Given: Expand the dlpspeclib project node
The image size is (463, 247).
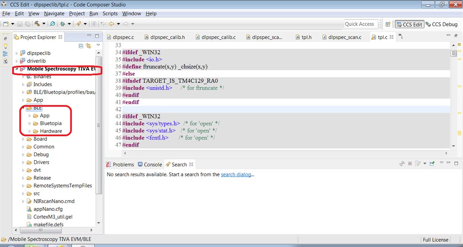Looking at the screenshot, I should click(17, 53).
